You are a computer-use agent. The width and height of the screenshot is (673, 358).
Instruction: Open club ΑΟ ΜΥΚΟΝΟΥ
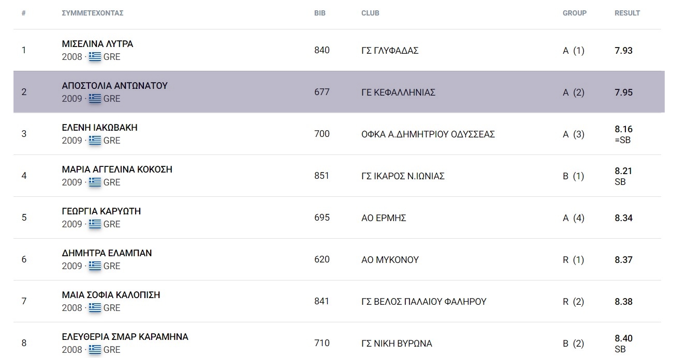click(390, 260)
